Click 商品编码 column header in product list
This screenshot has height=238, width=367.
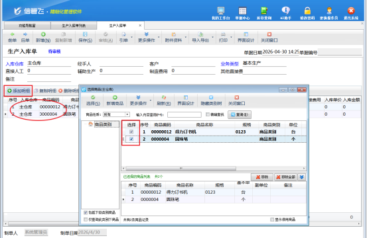[163, 125]
